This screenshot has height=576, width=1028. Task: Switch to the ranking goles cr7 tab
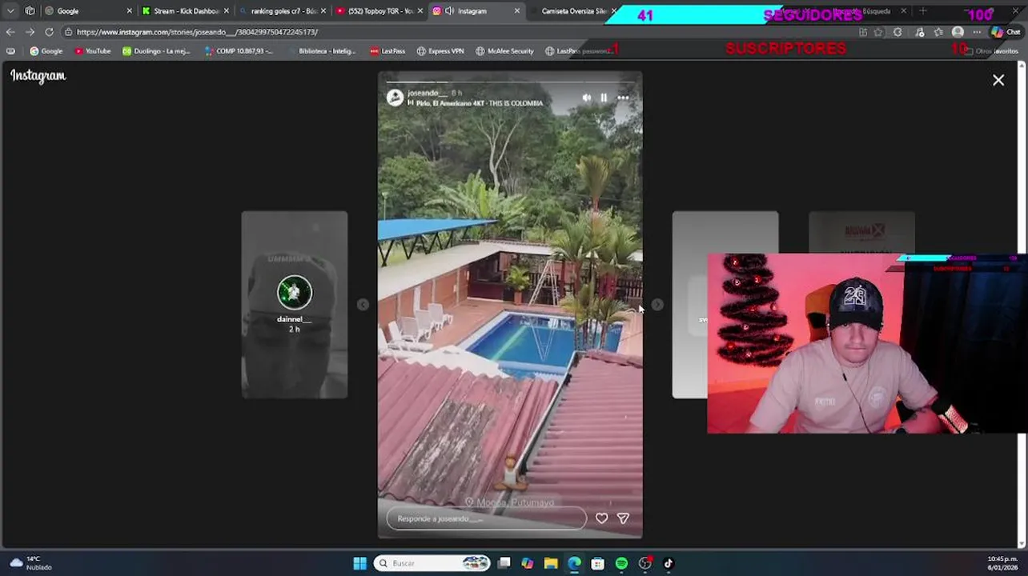tap(283, 11)
